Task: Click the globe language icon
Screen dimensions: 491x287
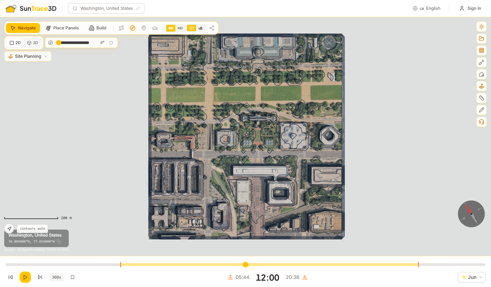Action: [x=415, y=8]
